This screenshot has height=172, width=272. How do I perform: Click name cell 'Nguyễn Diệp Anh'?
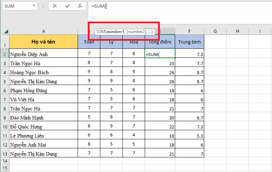click(x=43, y=53)
